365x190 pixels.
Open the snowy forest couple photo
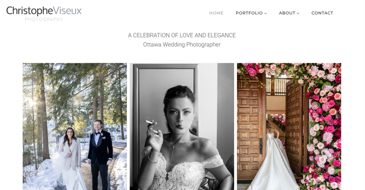click(x=75, y=127)
